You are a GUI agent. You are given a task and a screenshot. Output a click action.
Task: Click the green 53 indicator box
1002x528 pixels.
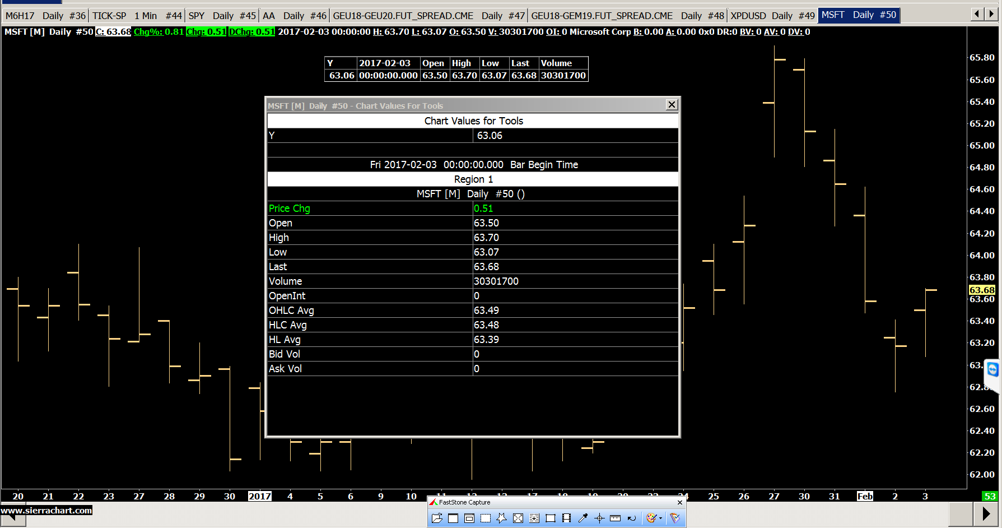990,496
